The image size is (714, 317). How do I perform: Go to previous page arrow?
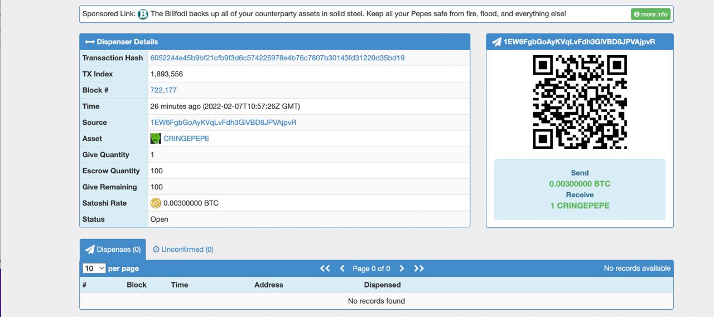point(342,269)
